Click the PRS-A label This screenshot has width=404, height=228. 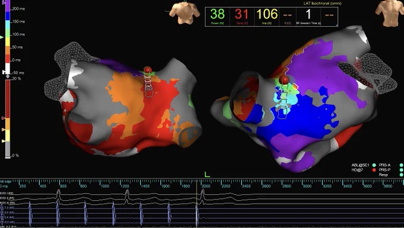point(384,165)
